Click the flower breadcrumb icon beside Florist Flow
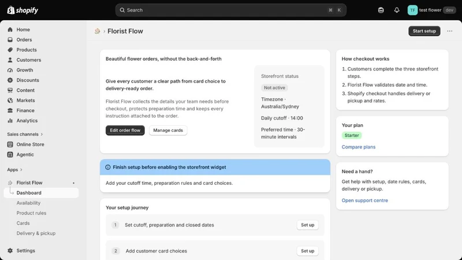 tap(97, 31)
